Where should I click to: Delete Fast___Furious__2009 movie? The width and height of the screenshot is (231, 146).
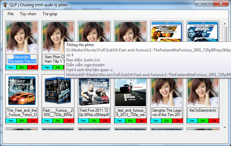[69, 121]
